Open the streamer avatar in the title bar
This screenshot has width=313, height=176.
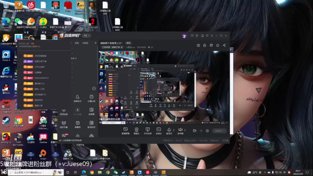[184, 36]
